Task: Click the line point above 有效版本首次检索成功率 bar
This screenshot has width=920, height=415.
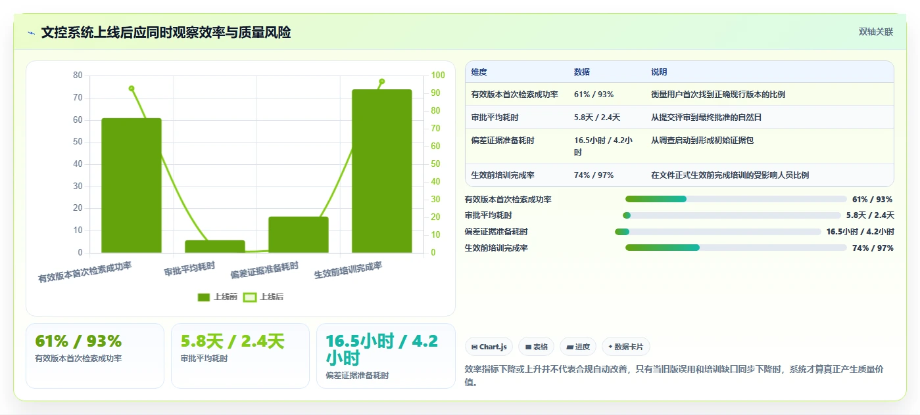Action: [132, 89]
